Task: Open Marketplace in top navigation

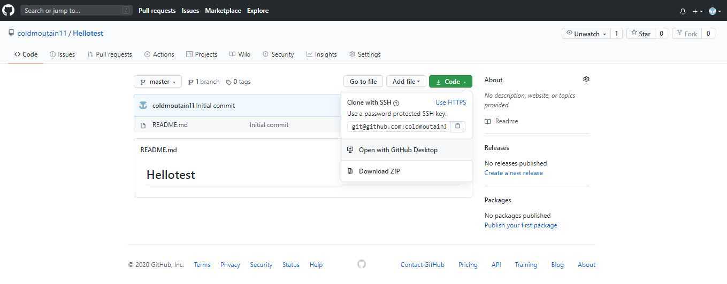Action: pos(223,11)
